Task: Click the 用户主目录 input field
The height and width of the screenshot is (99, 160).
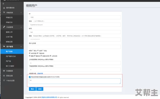Action: (75, 47)
